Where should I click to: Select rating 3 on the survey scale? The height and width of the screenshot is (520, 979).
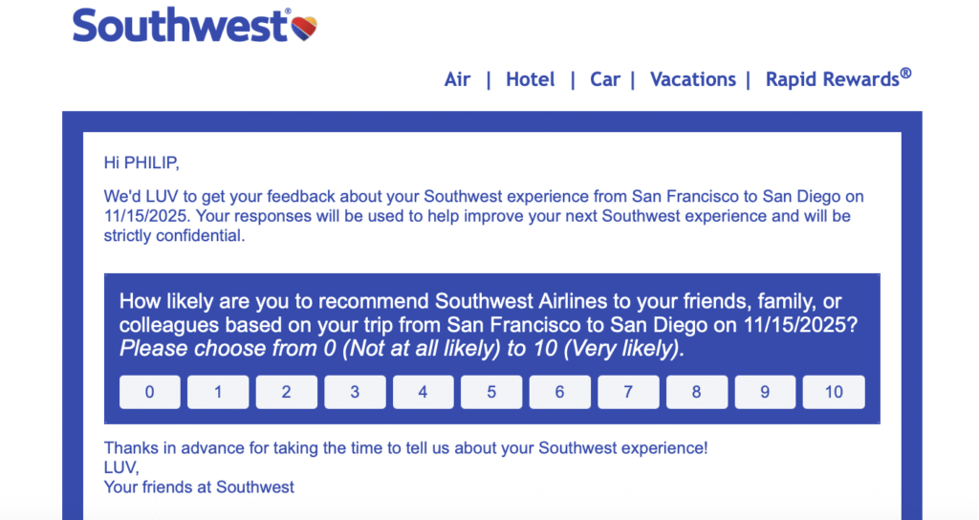[x=355, y=392]
